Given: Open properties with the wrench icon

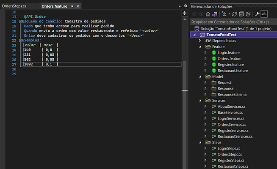Looking at the screenshot, I should click(257, 14).
